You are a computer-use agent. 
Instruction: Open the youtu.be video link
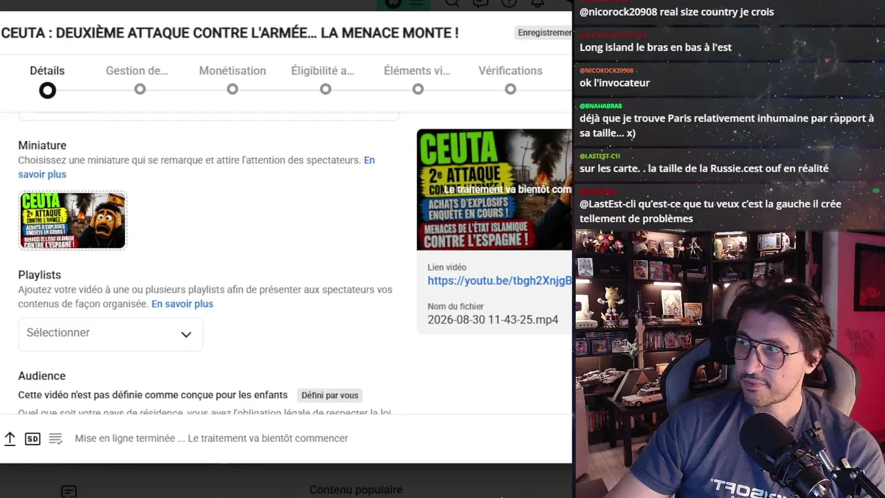pos(499,281)
